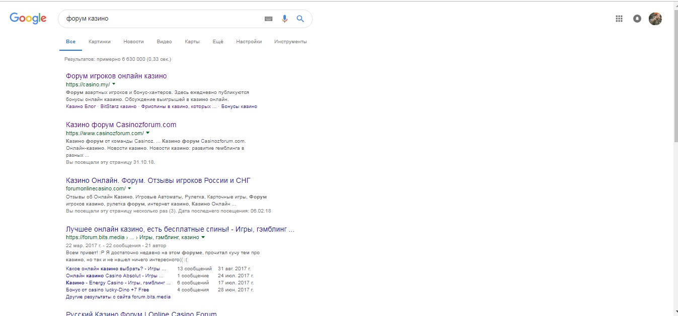Viewport: 678px width, 316px height.
Task: Open result 'Форум игроков онлайн казино'
Action: [x=116, y=76]
